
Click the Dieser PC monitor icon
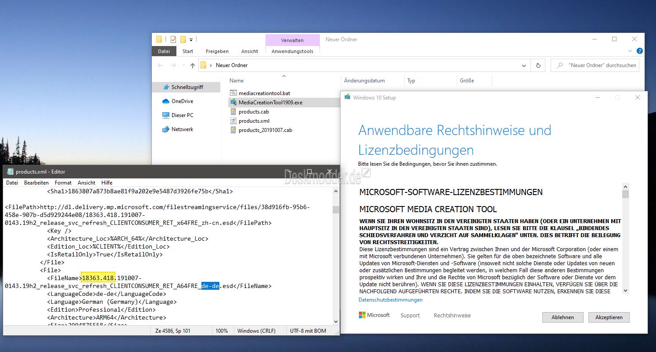point(166,115)
